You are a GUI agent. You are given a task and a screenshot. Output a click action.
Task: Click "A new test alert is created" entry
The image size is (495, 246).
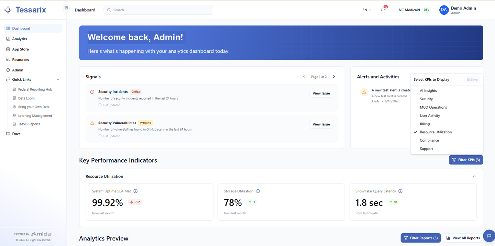click(x=391, y=90)
